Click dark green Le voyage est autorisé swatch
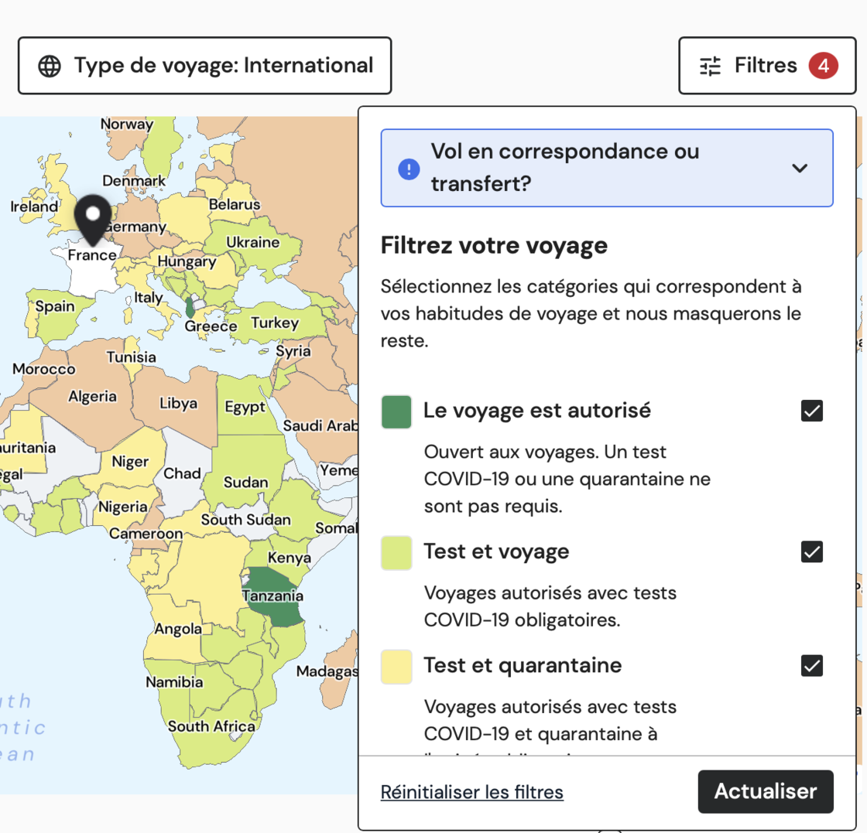Image resolution: width=867 pixels, height=833 pixels. pyautogui.click(x=396, y=411)
